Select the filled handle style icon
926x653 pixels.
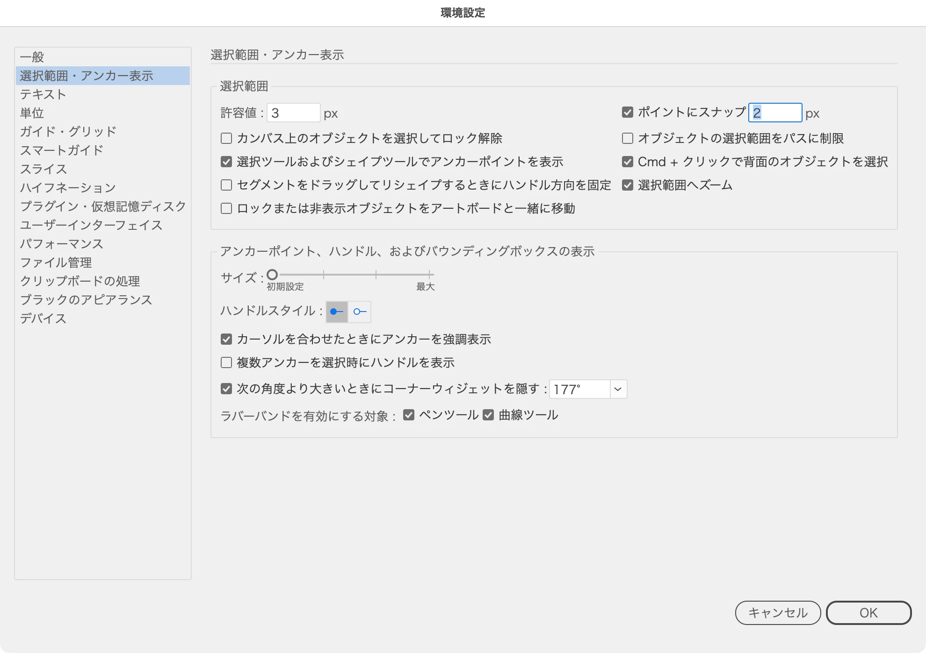pos(337,312)
